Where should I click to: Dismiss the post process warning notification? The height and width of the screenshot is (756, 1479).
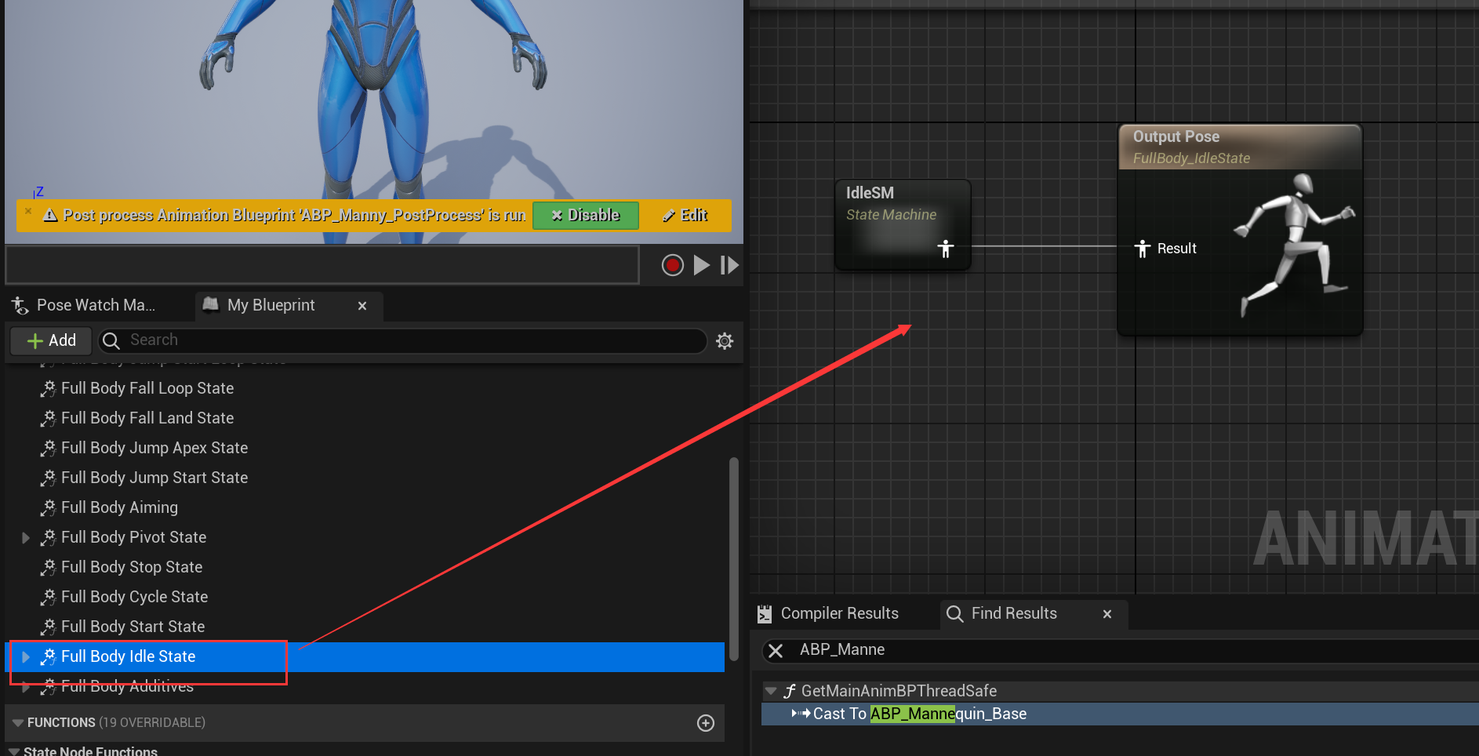[x=28, y=211]
